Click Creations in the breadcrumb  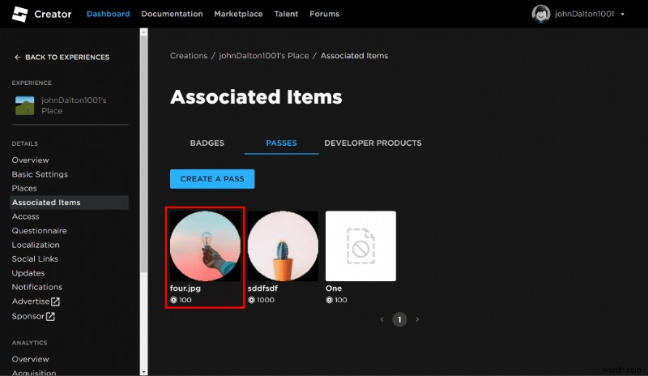pos(189,56)
